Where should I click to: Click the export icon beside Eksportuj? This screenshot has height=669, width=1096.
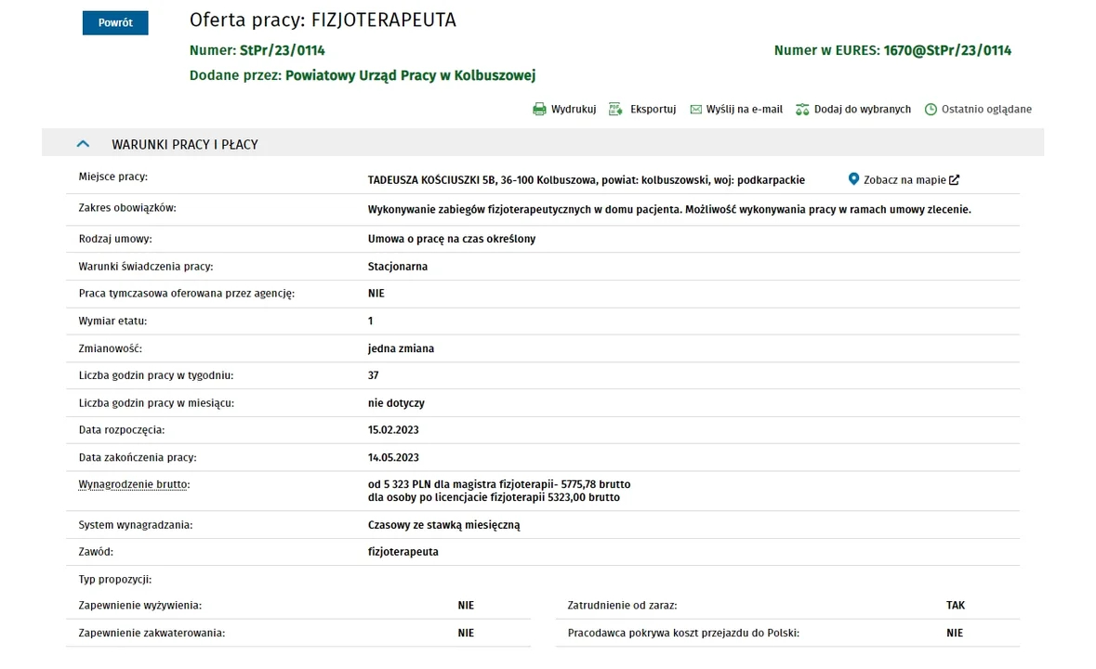tap(615, 110)
